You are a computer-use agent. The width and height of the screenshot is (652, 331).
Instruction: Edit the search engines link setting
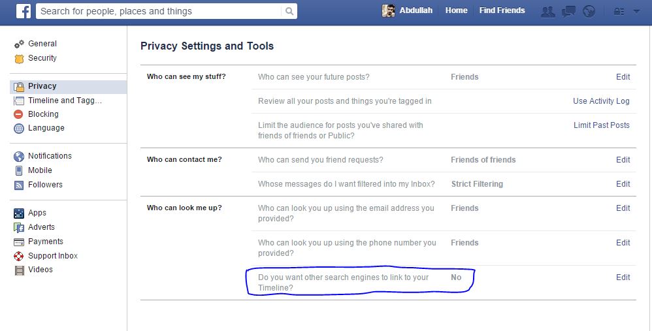(x=623, y=277)
